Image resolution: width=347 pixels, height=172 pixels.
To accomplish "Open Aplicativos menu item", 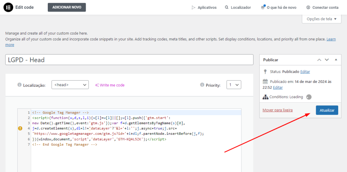I will tap(204, 7).
